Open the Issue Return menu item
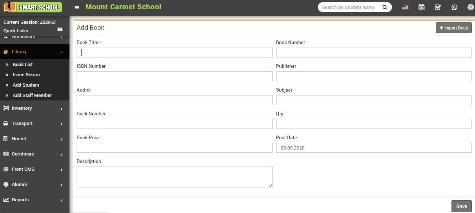The image size is (475, 213). pyautogui.click(x=26, y=75)
